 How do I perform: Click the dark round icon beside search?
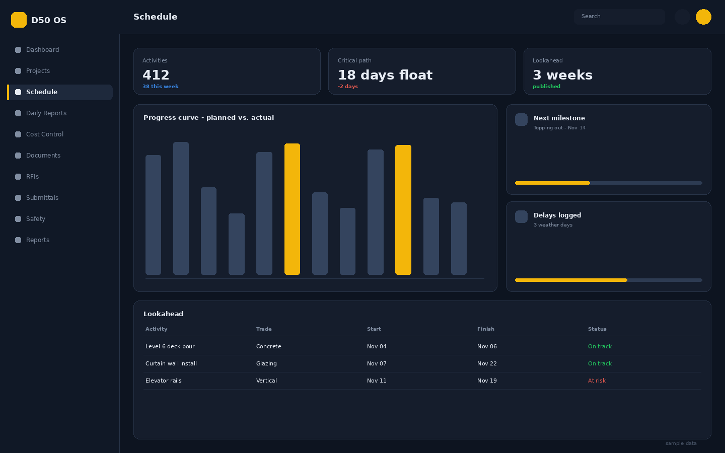[682, 17]
